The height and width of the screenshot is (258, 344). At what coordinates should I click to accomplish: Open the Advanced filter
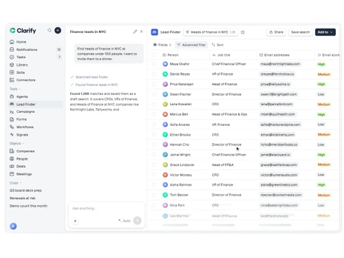coord(191,45)
